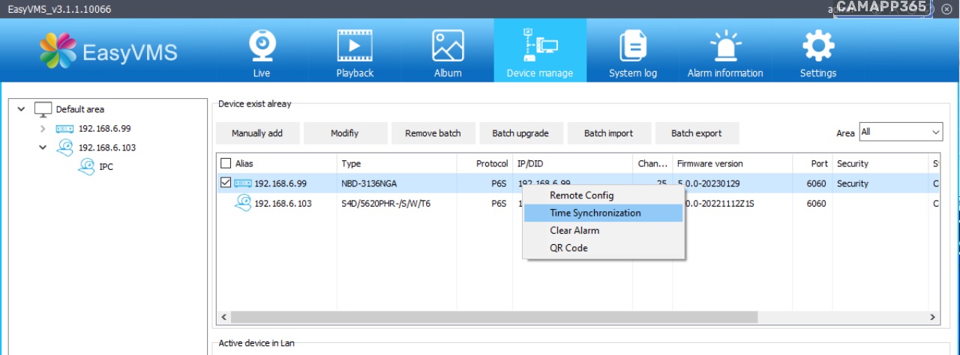Screen dimensions: 960x355
Task: Sort by the IP/DID column header
Action: tap(531, 163)
